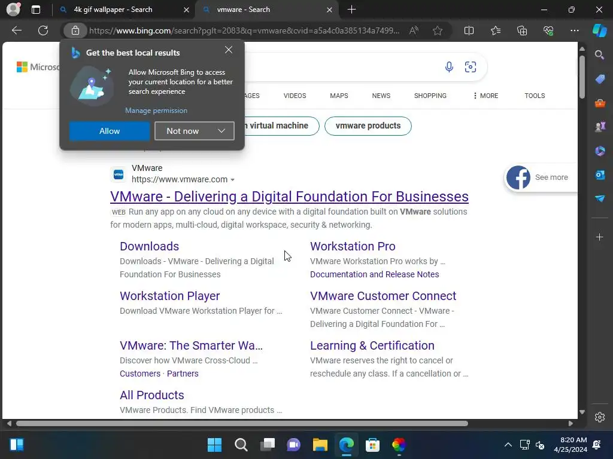Open sidebar Outlook icon
Viewport: 613px width, 459px height.
pos(600,175)
